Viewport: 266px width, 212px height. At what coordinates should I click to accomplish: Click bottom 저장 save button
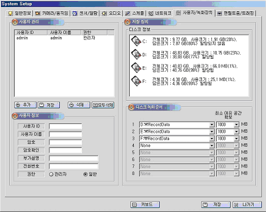(x=216, y=204)
